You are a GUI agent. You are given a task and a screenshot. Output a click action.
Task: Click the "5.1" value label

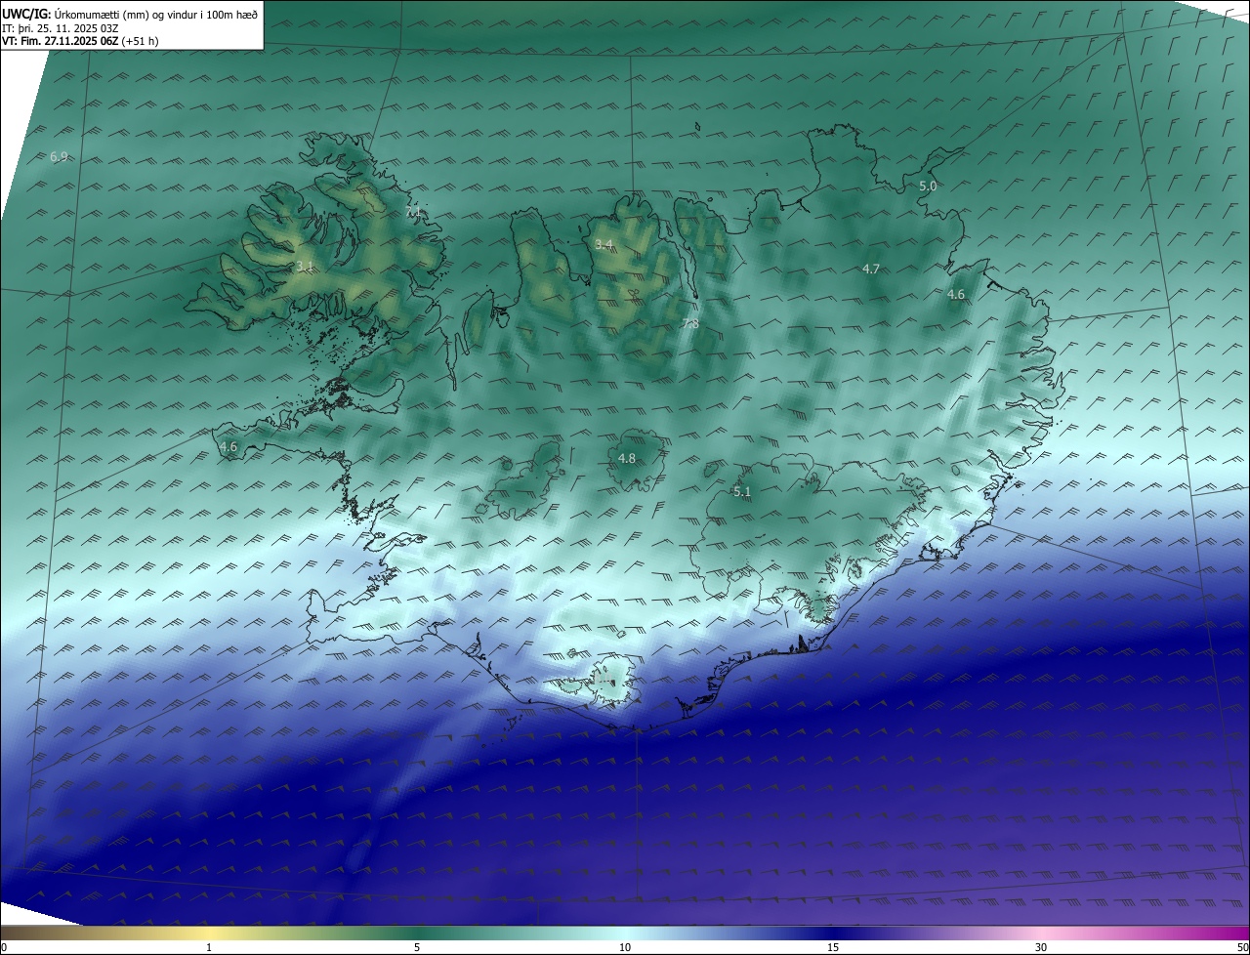coord(742,492)
